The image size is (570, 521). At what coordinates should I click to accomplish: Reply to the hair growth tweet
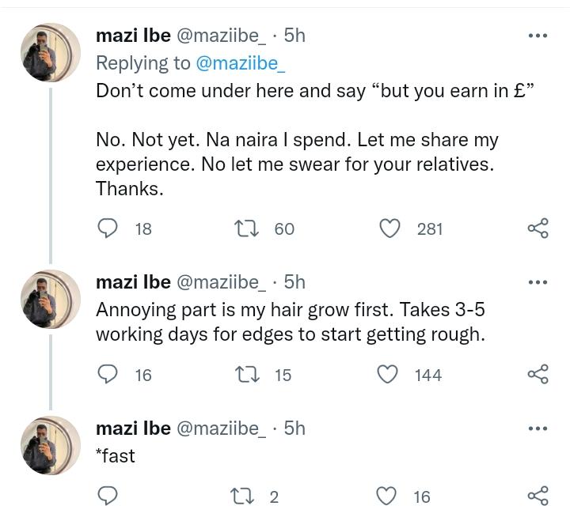click(108, 375)
